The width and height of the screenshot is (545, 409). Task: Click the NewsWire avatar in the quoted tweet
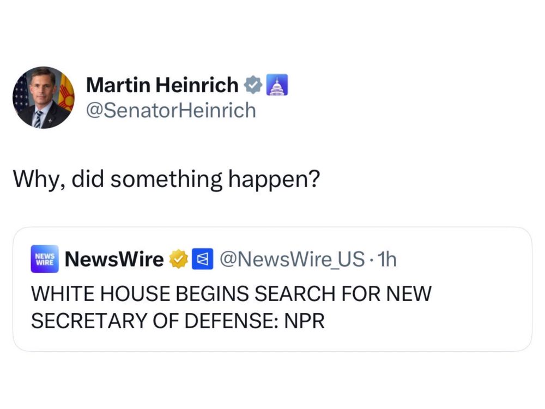pyautogui.click(x=45, y=259)
